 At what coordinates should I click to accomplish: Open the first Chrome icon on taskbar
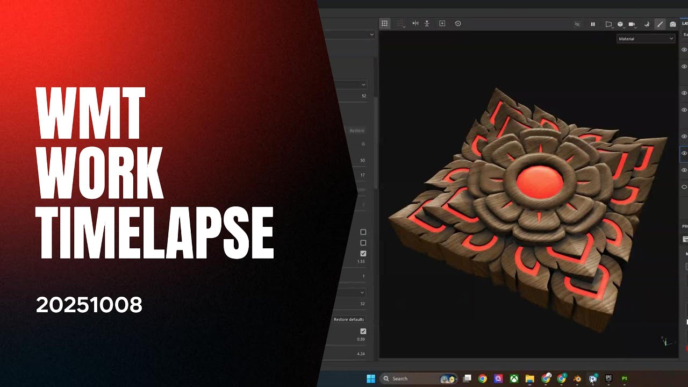(483, 378)
